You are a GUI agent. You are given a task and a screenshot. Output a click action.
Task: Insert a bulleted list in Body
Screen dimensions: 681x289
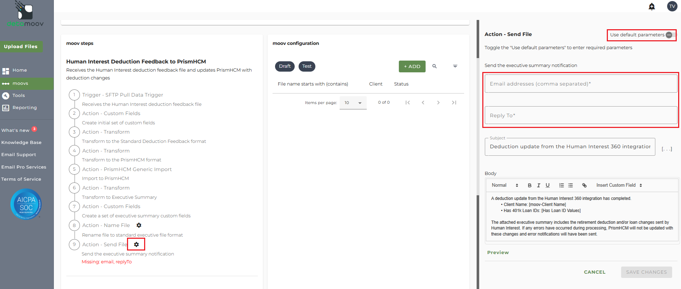pos(570,185)
